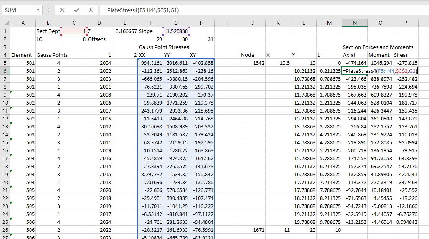This screenshot has height=239, width=429.
Task: Confirm the formula with the Enter checkmark
Action: 77,10
